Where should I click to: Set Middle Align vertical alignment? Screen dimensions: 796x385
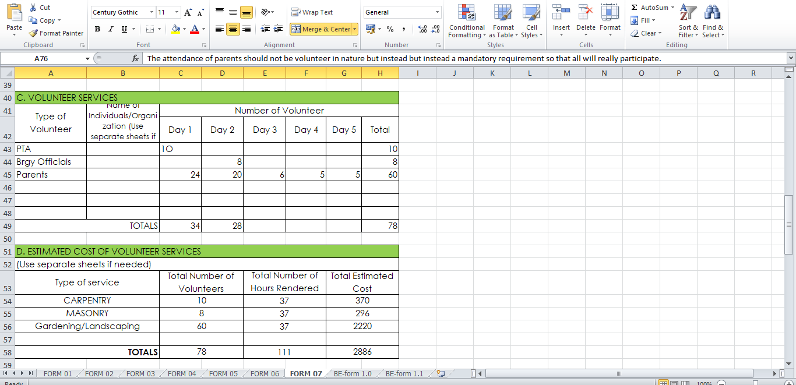coord(233,12)
